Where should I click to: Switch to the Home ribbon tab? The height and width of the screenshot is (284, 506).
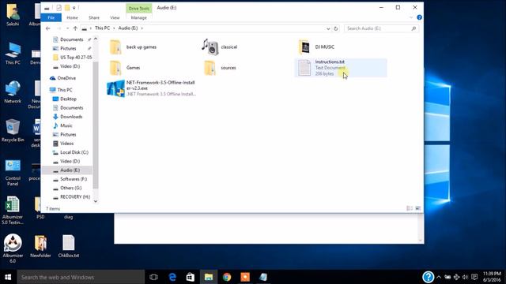point(72,17)
